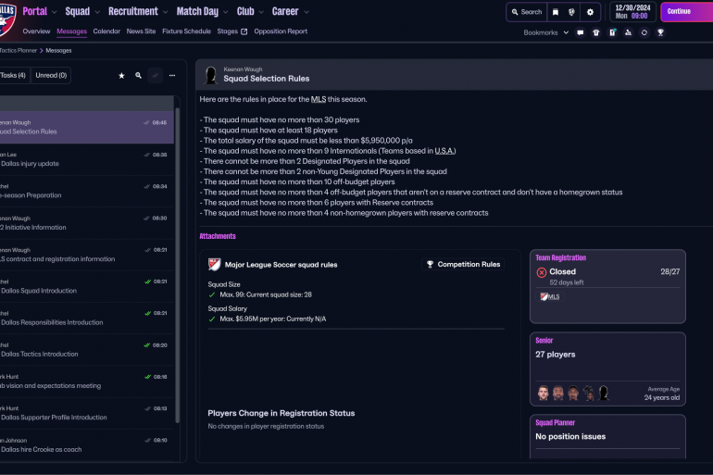Switch to the Calendar tab
The image size is (713, 475).
coord(106,31)
